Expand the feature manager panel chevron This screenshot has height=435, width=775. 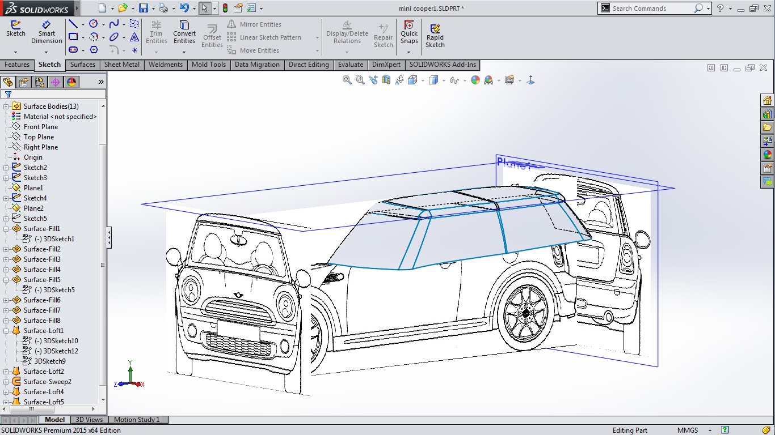point(101,82)
